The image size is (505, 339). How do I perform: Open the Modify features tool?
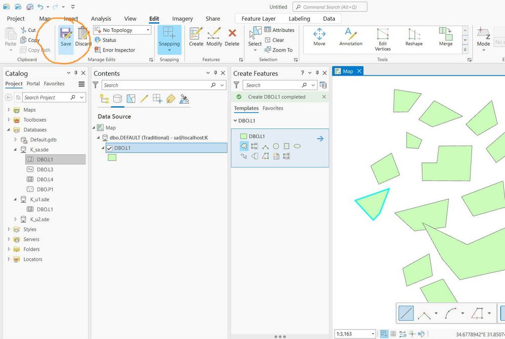coord(214,37)
